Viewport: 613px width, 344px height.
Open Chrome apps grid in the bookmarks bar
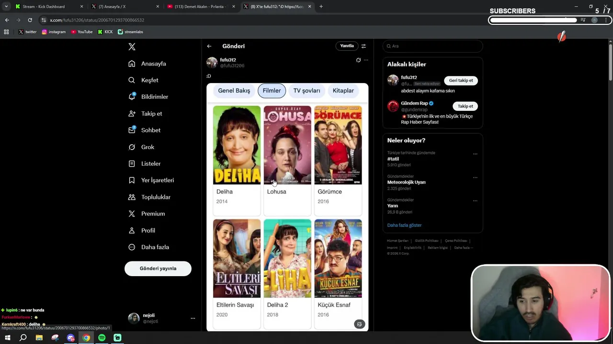(x=6, y=32)
